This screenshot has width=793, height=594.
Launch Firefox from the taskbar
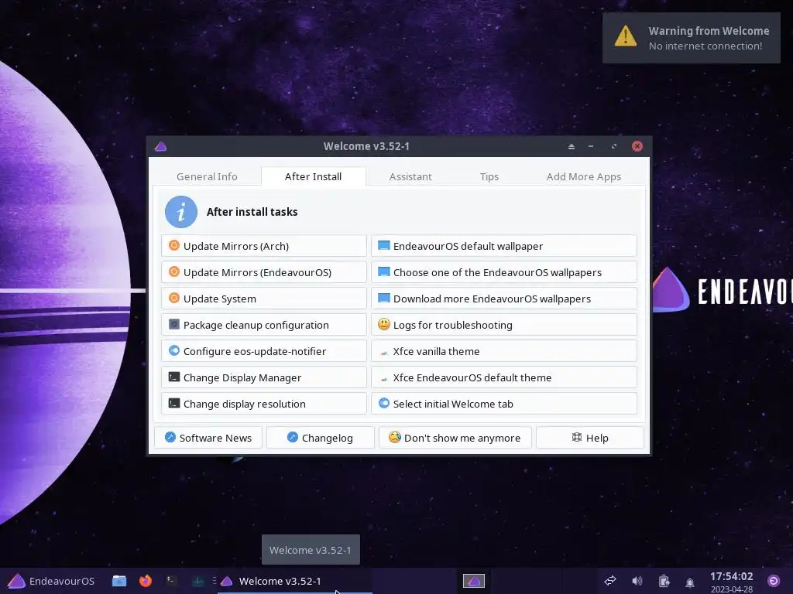click(x=146, y=581)
